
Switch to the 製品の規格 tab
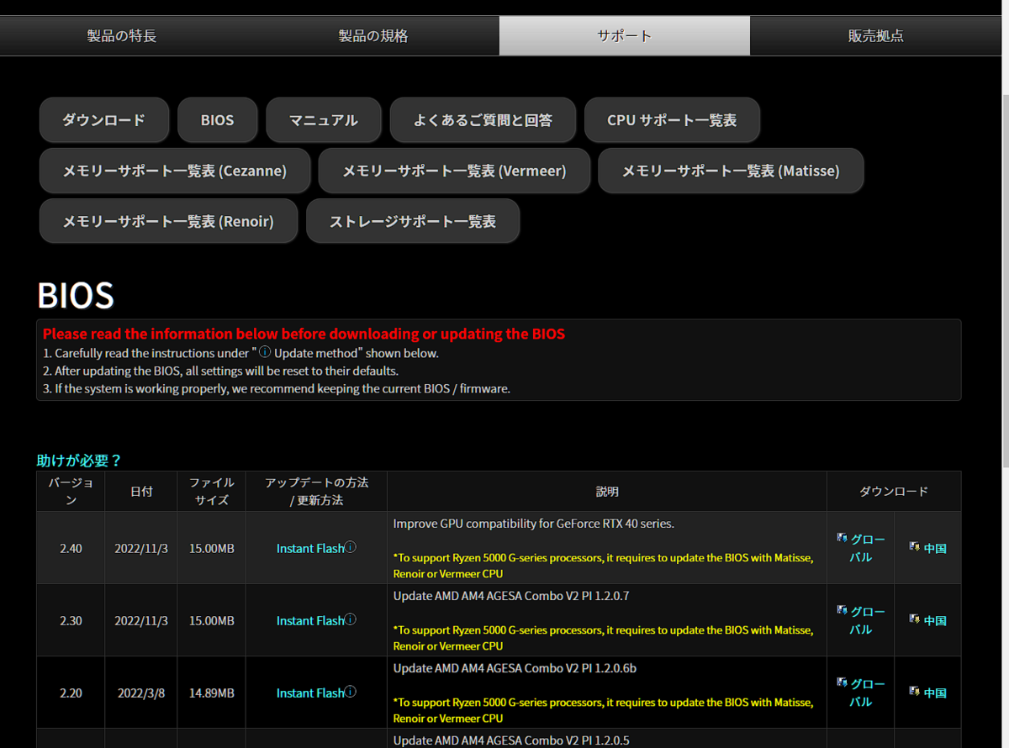tap(372, 35)
